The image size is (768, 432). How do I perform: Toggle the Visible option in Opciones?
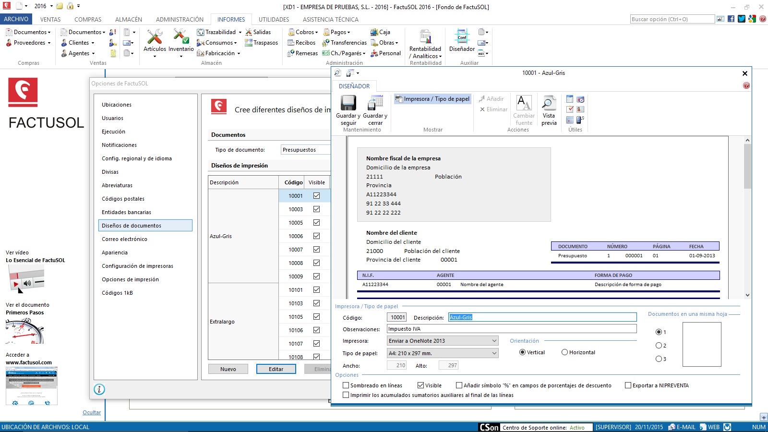tap(420, 385)
